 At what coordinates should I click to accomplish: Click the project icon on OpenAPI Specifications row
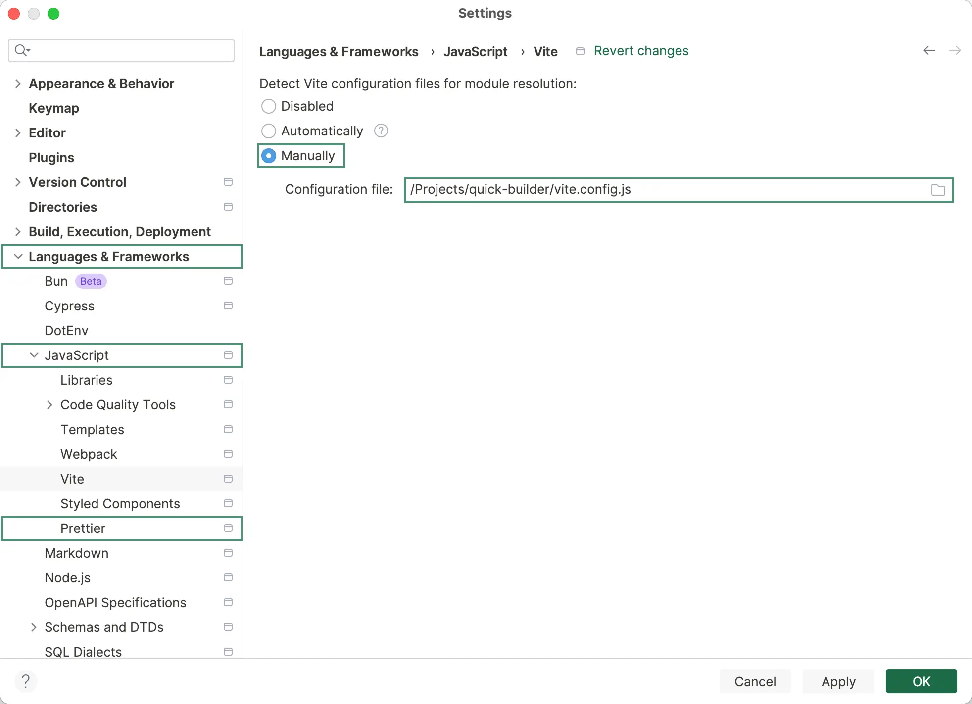tap(228, 603)
